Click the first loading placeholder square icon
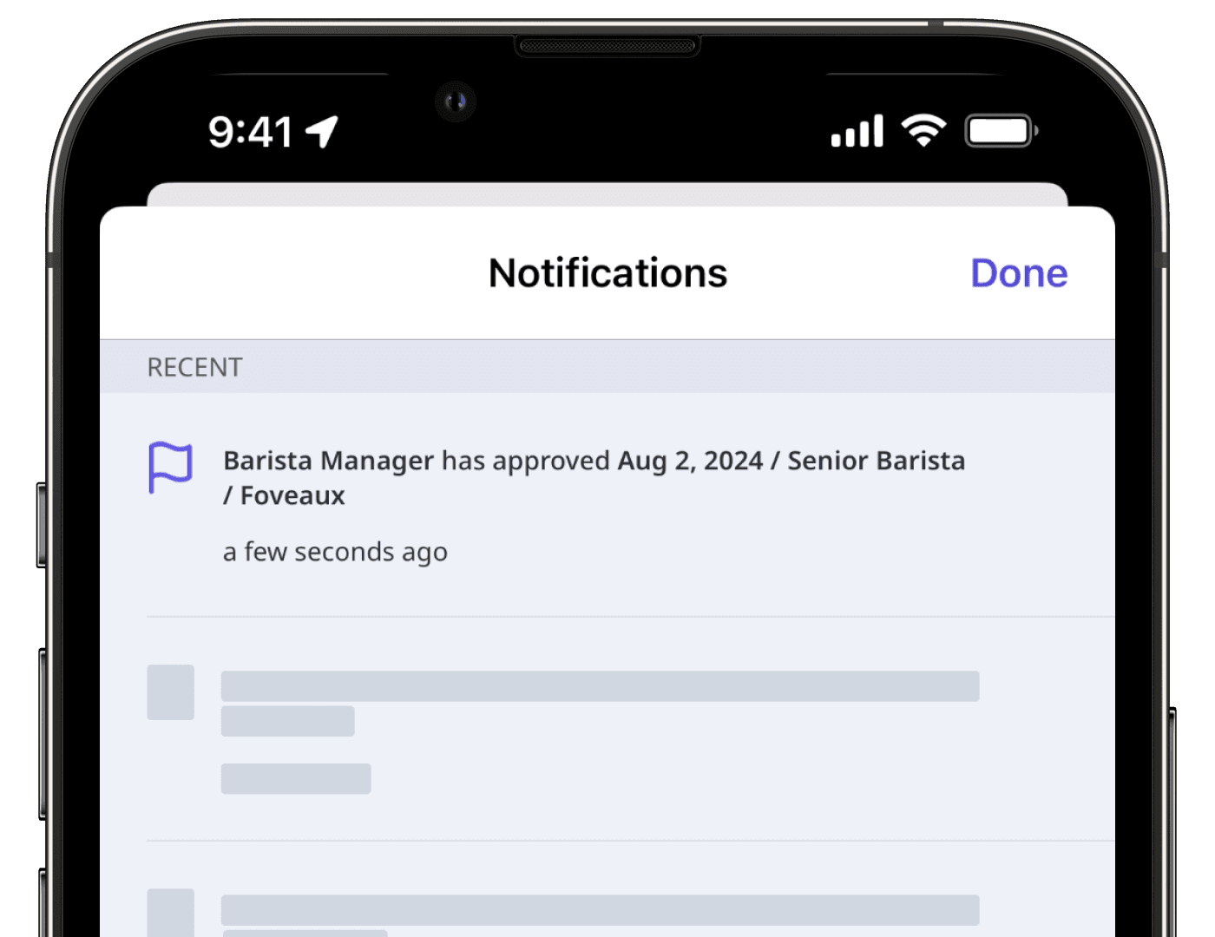The image size is (1215, 937). pos(170,694)
